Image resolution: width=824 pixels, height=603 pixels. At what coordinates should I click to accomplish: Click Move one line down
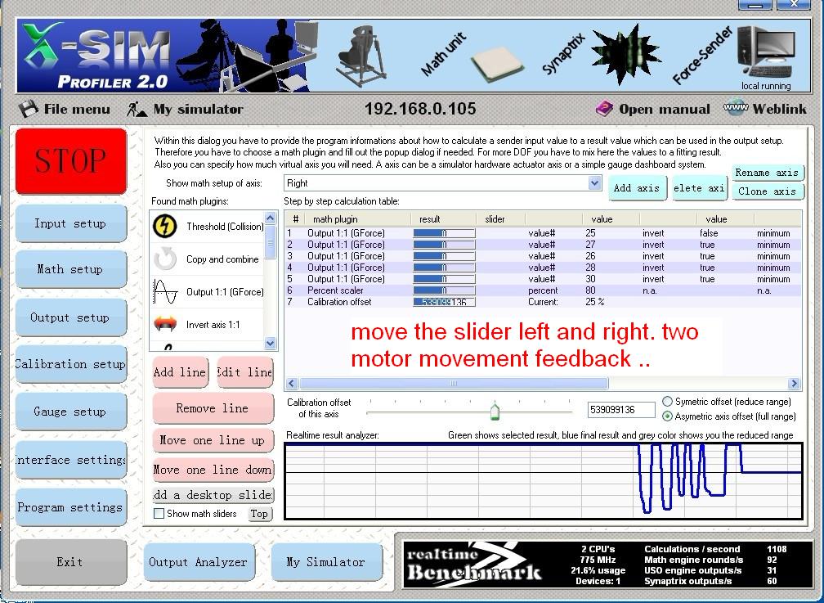[213, 470]
